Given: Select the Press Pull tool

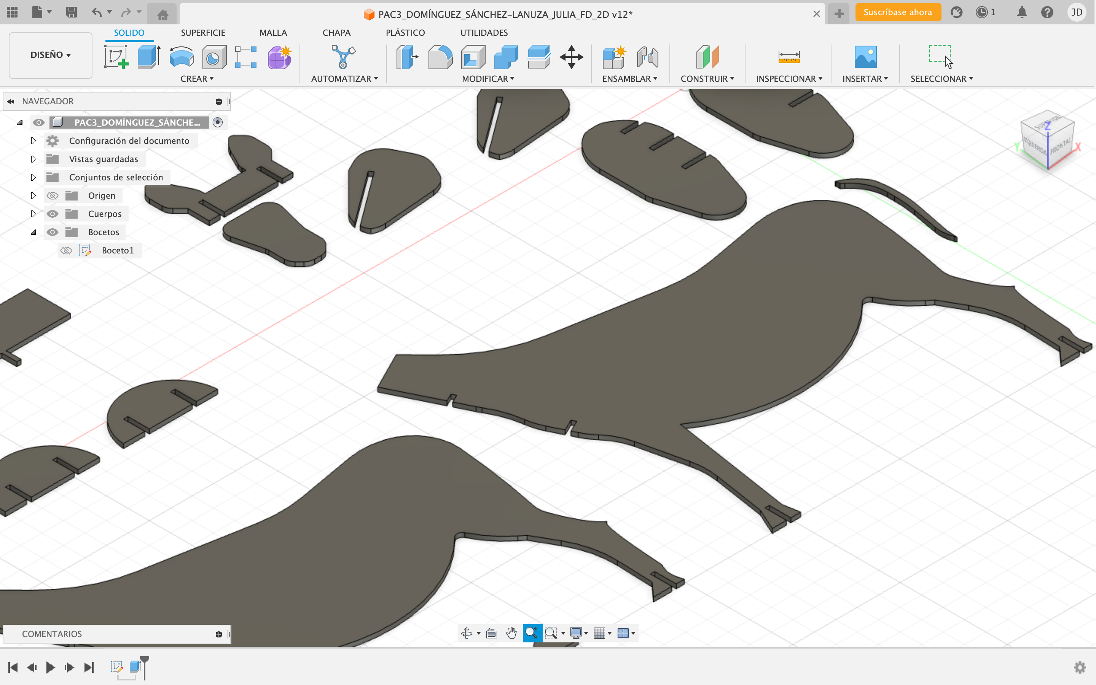Looking at the screenshot, I should 407,57.
